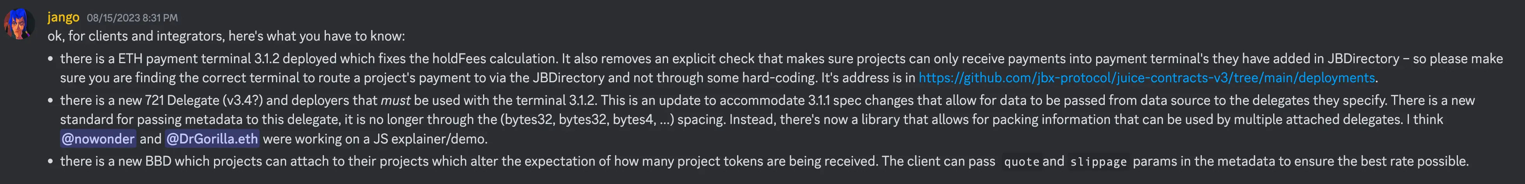
Task: Click the 08/15/2023 8:31 PM timestamp
Action: (132, 18)
